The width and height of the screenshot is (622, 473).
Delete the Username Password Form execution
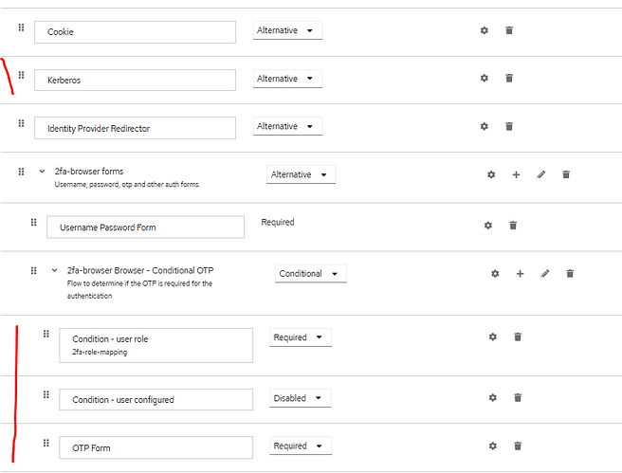513,225
